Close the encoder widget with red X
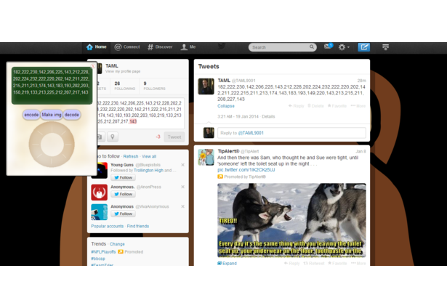Viewport: 447px width, 308px height. pos(93,66)
